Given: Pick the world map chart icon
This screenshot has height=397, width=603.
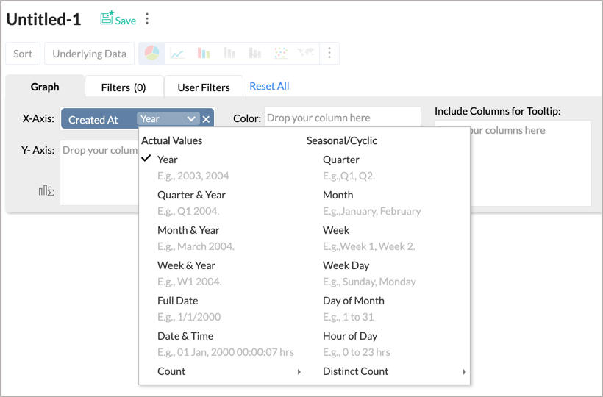Looking at the screenshot, I should (305, 53).
